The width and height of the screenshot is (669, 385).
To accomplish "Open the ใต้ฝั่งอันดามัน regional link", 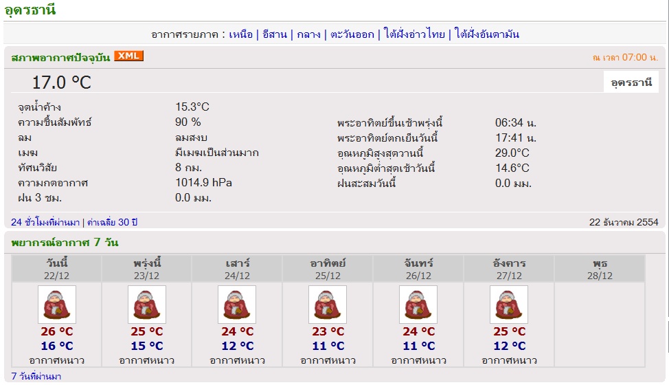I will 486,34.
